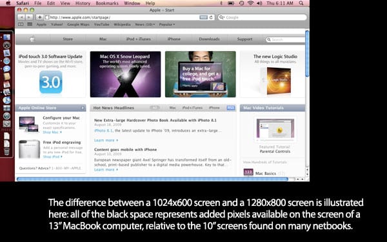The image size is (387, 242).
Task: Open the Bookmarks menu
Action: point(107,3)
